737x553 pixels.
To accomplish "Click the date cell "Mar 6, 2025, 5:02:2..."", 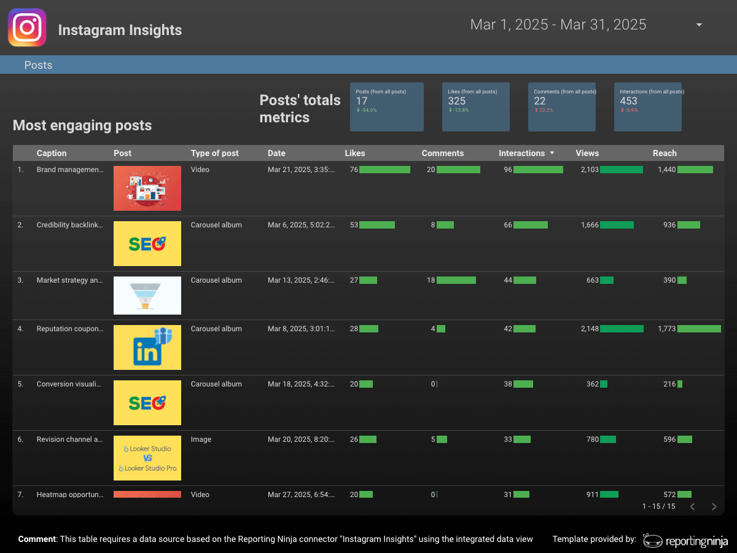I will click(302, 225).
